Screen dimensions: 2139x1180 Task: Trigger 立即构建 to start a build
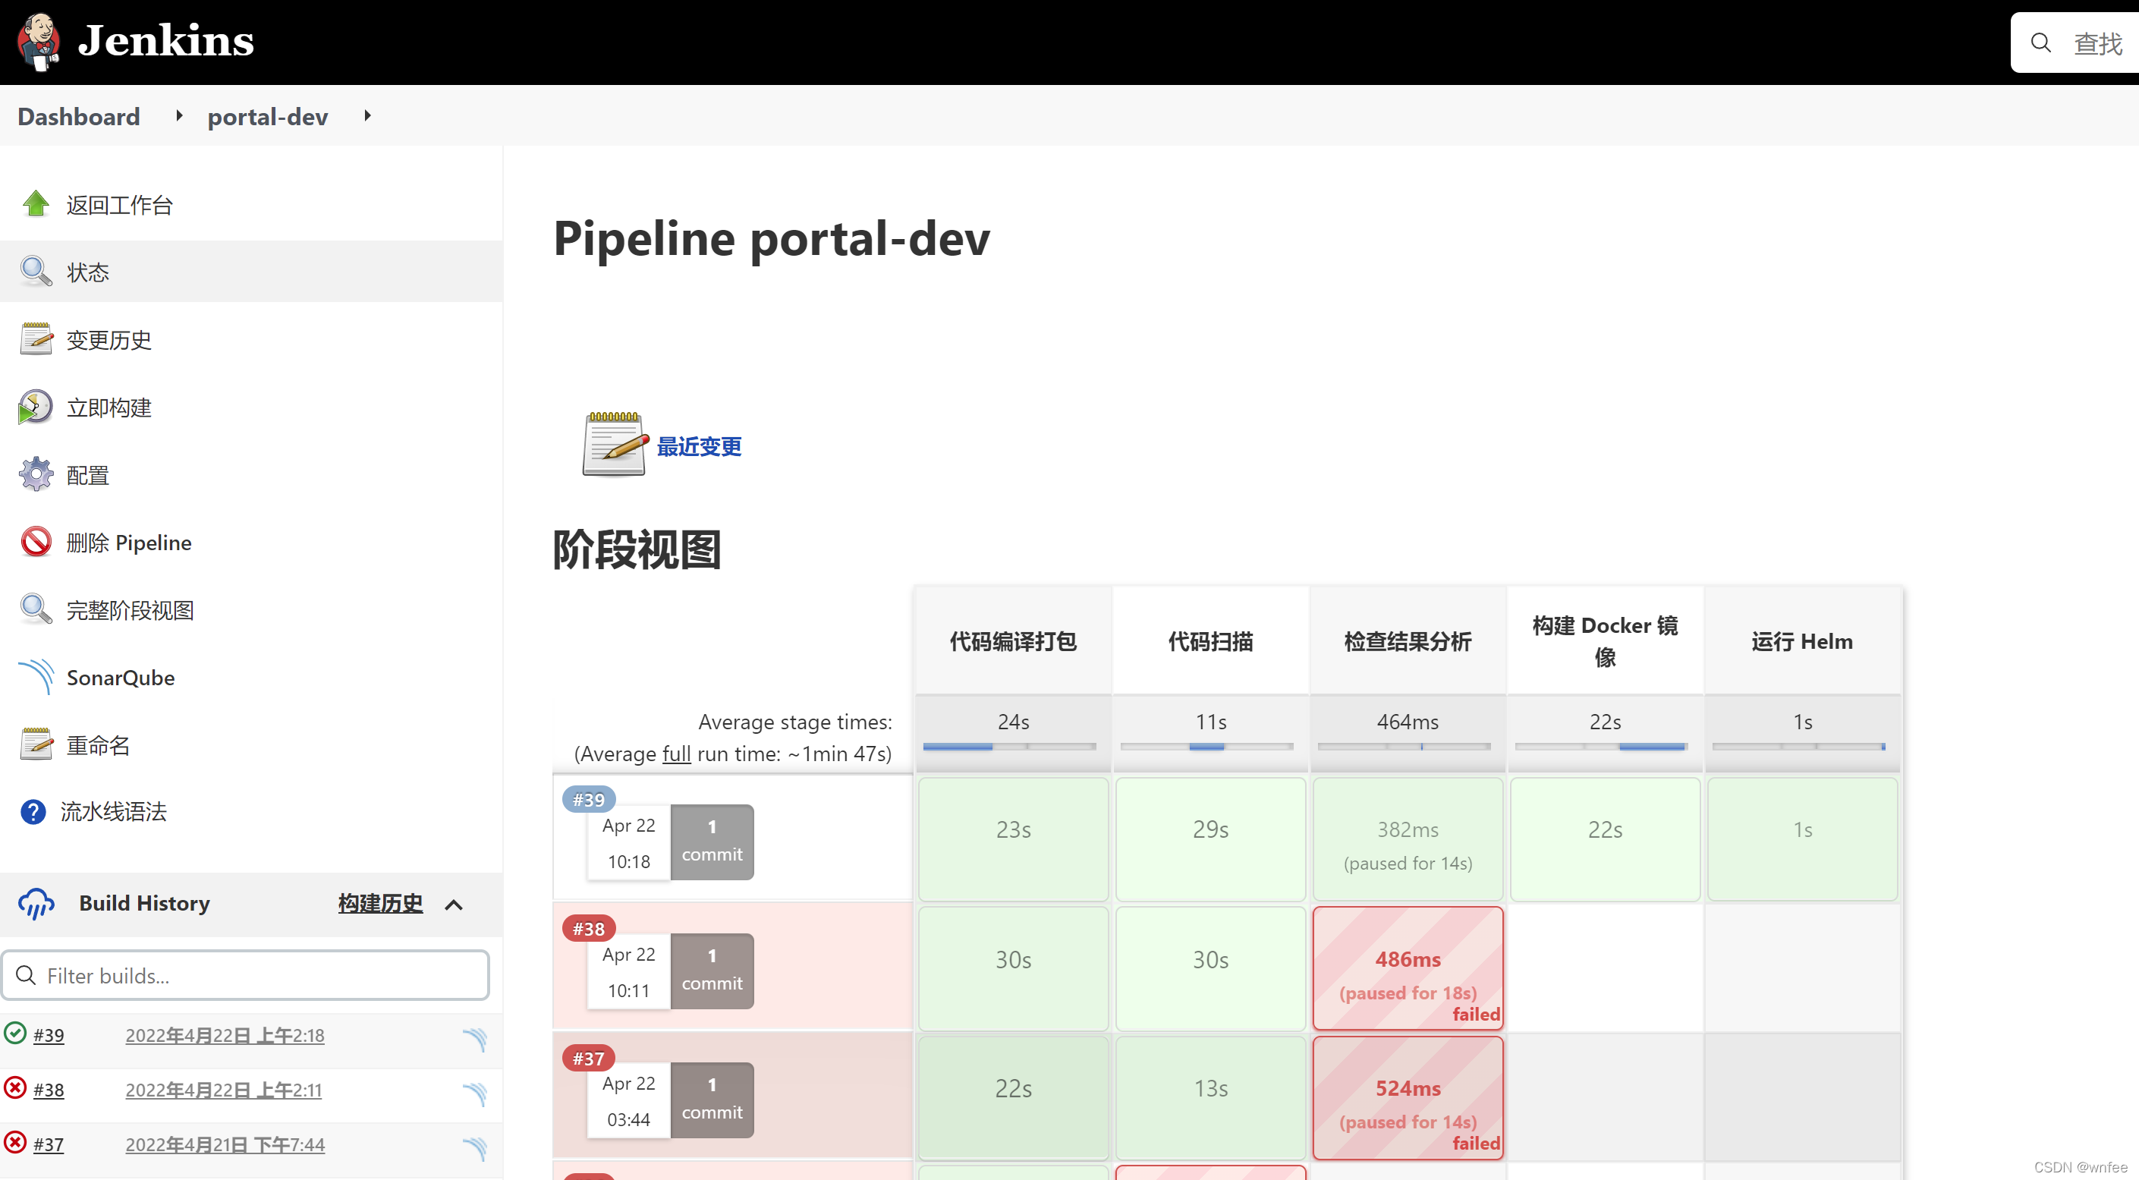tap(109, 407)
